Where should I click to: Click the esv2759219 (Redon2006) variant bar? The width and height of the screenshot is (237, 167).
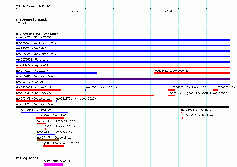[122, 40]
